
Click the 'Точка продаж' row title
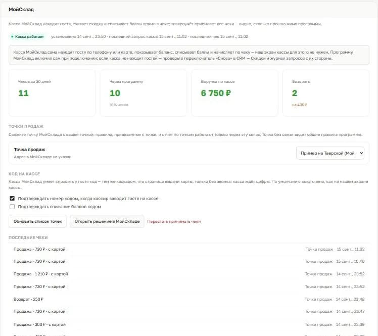29,150
